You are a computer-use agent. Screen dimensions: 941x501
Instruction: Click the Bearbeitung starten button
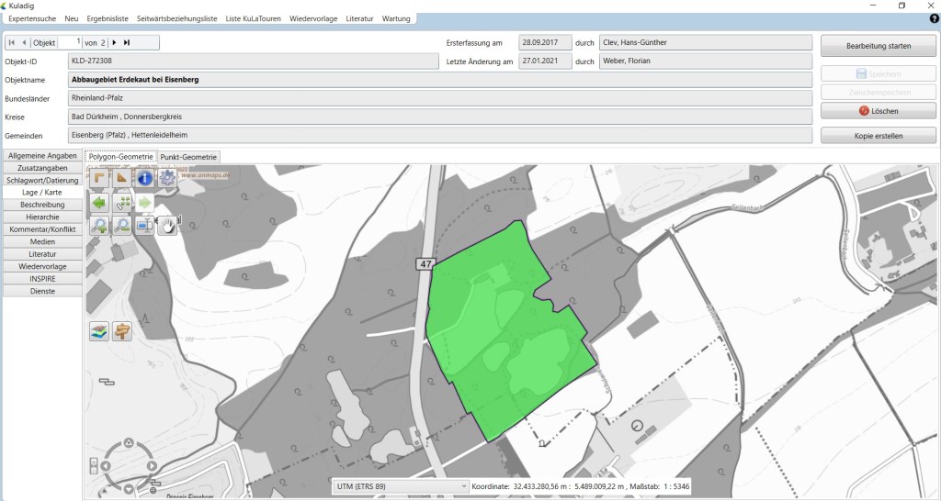[x=878, y=45]
